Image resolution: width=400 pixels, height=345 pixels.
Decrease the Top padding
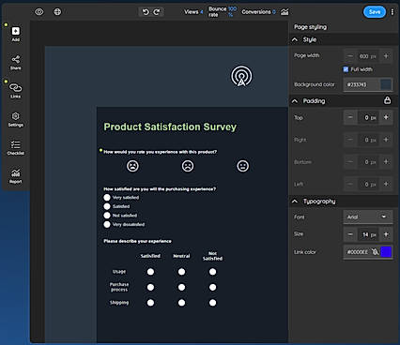(350, 117)
